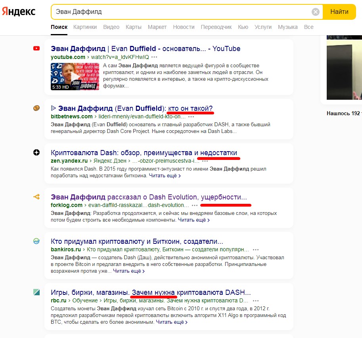Image resolution: width=362 pixels, height=338 pixels.
Task: Open the three-dot menu of the forklog result
Action: (195, 205)
